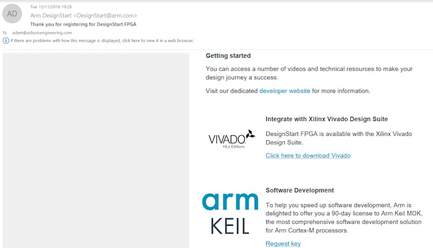Click here to download Vivado link
The height and width of the screenshot is (248, 433).
click(308, 156)
